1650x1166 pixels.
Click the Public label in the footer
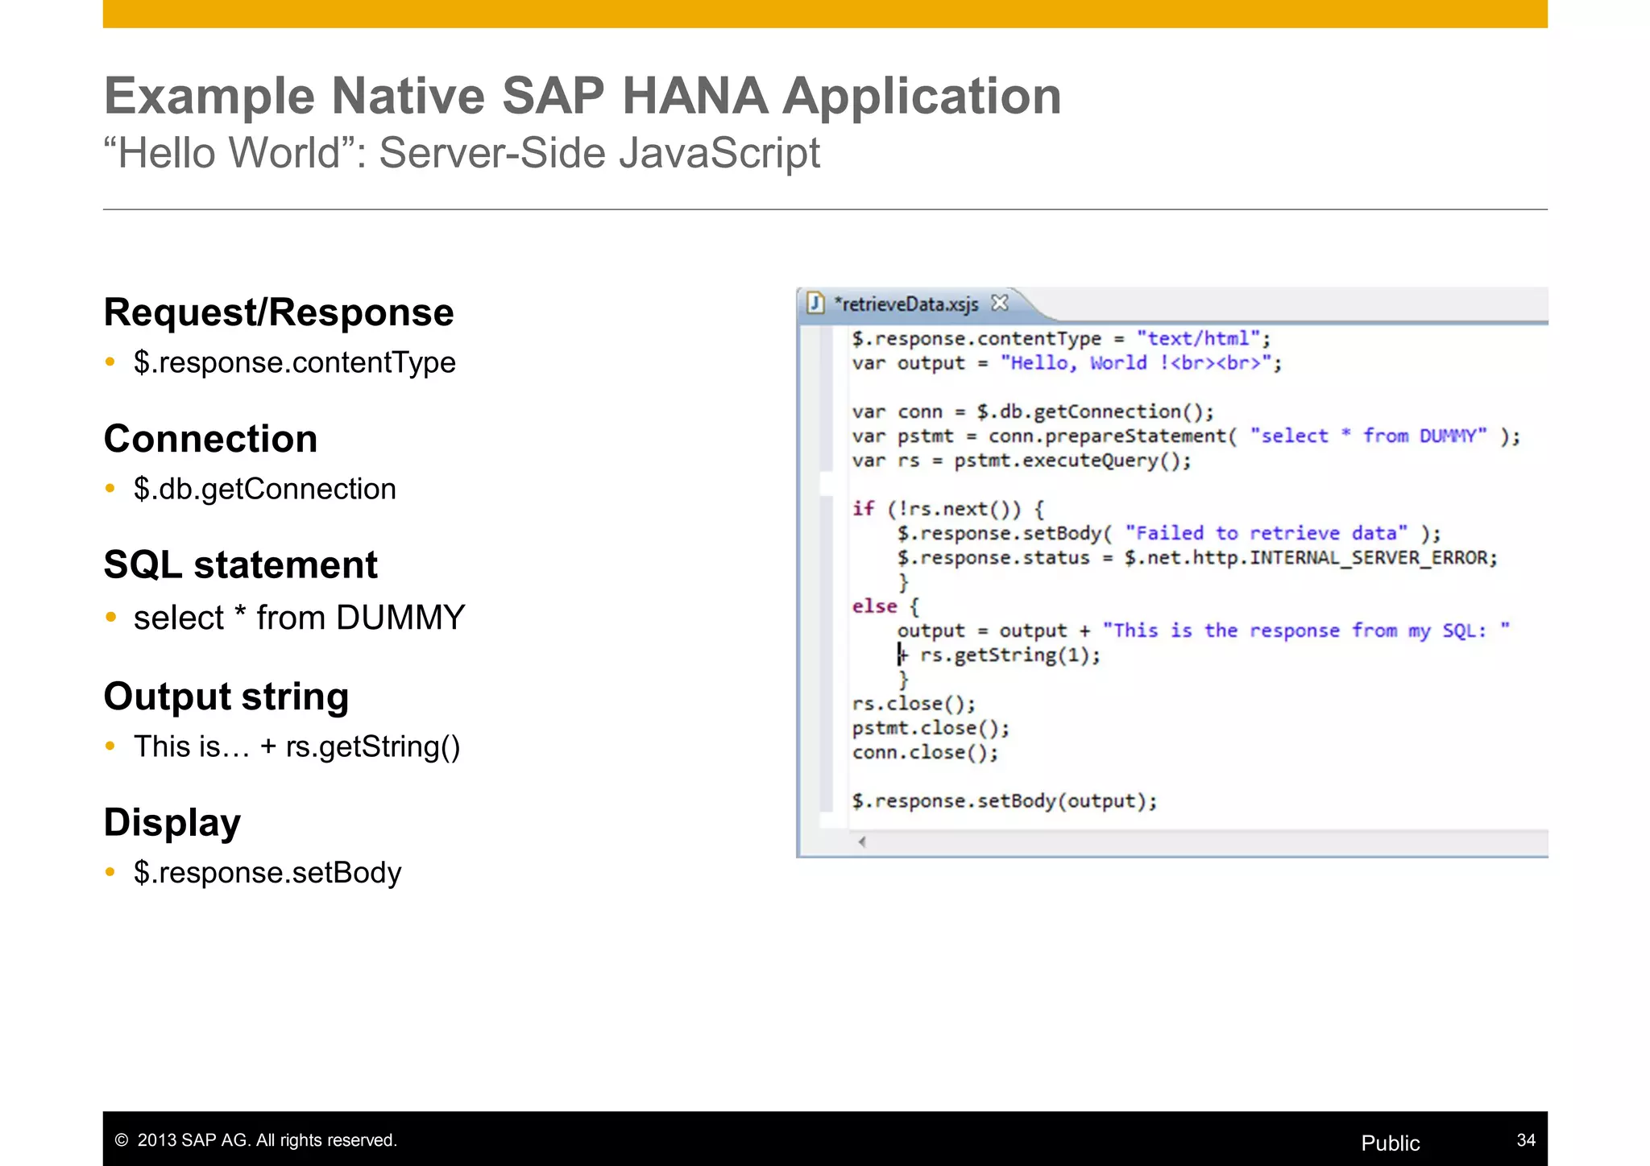(1390, 1143)
